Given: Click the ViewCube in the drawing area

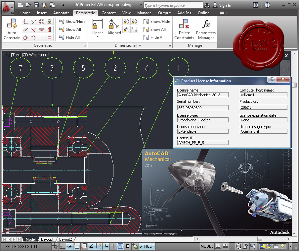Looking at the screenshot, I should (285, 69).
